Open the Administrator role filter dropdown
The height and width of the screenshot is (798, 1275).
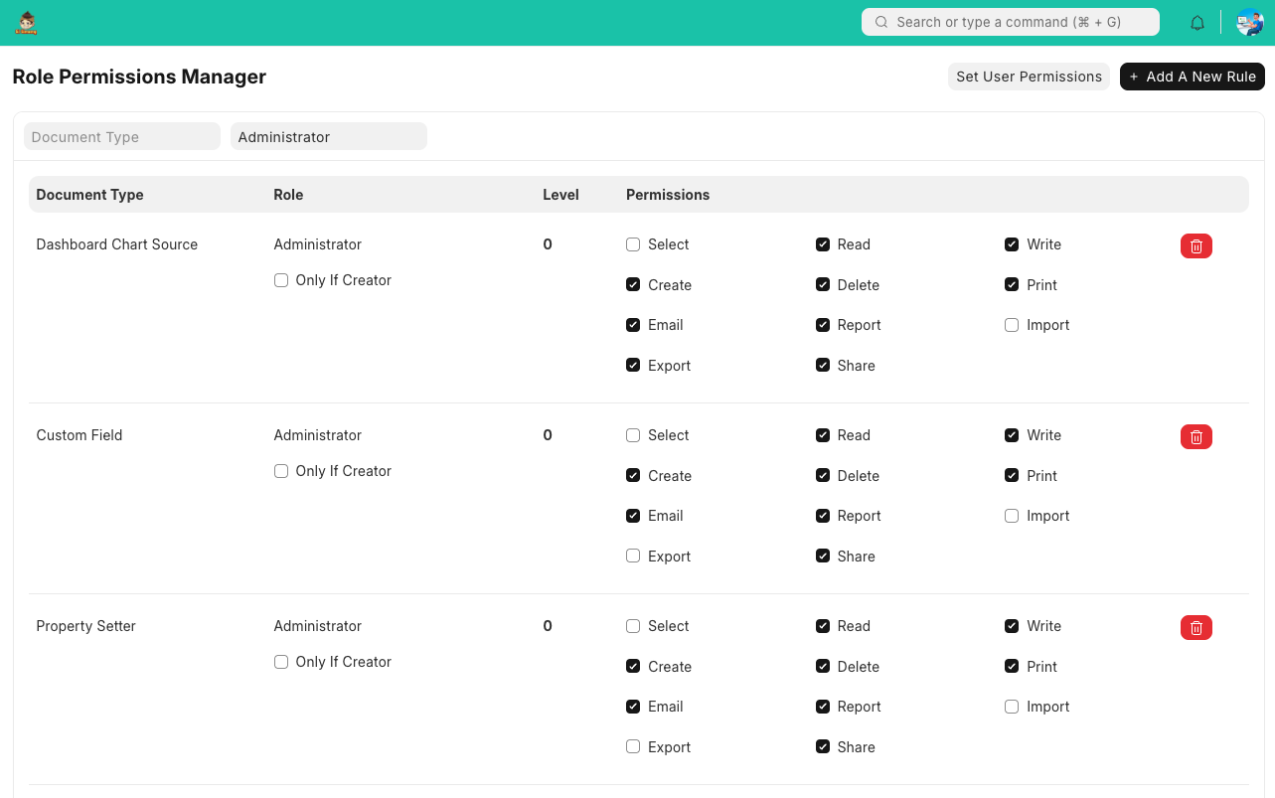pos(328,136)
